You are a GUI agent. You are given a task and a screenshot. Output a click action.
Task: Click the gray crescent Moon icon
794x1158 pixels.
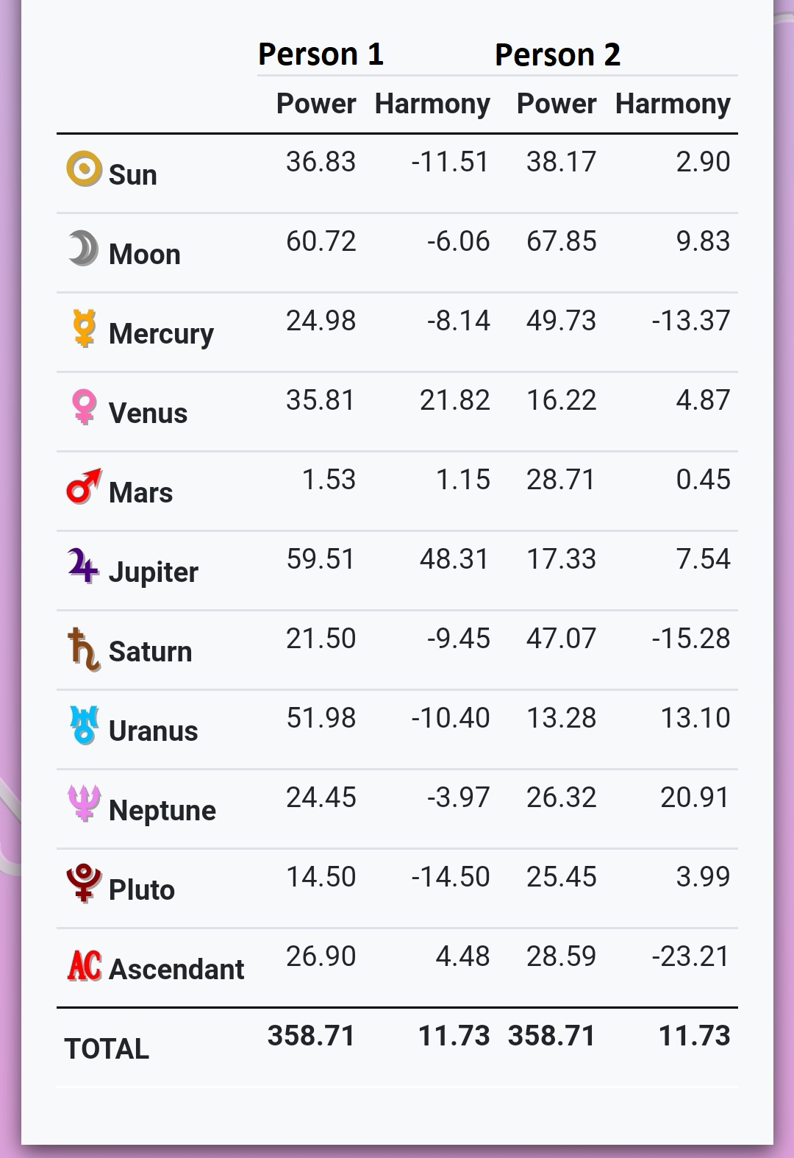pos(84,248)
